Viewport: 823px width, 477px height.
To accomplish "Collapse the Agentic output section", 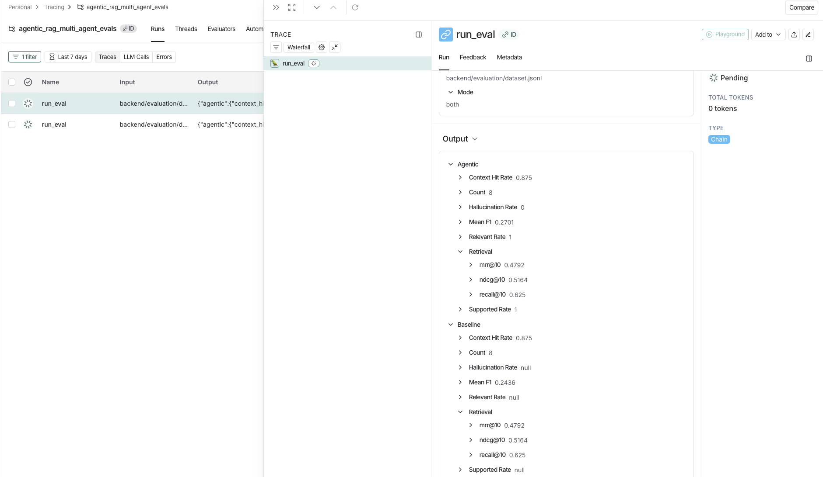I will pos(451,164).
